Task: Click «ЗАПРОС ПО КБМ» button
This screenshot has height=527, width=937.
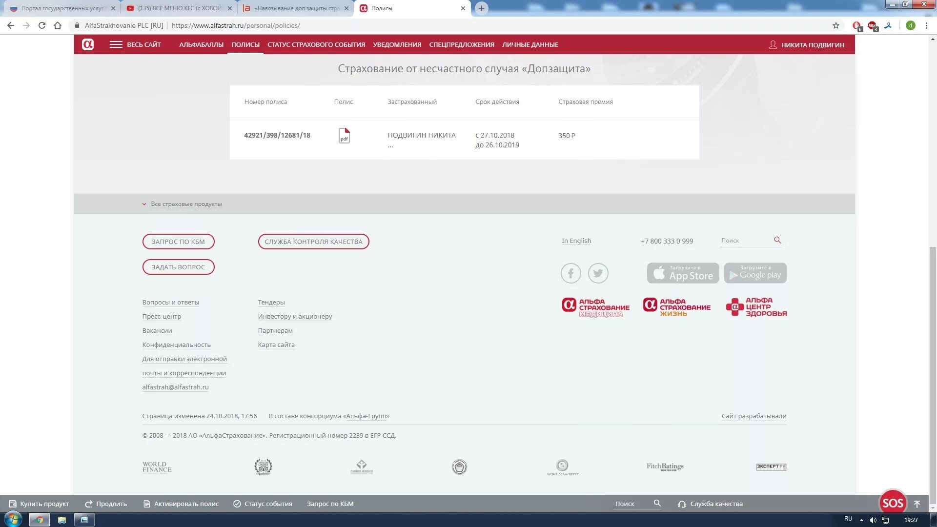Action: coord(178,242)
